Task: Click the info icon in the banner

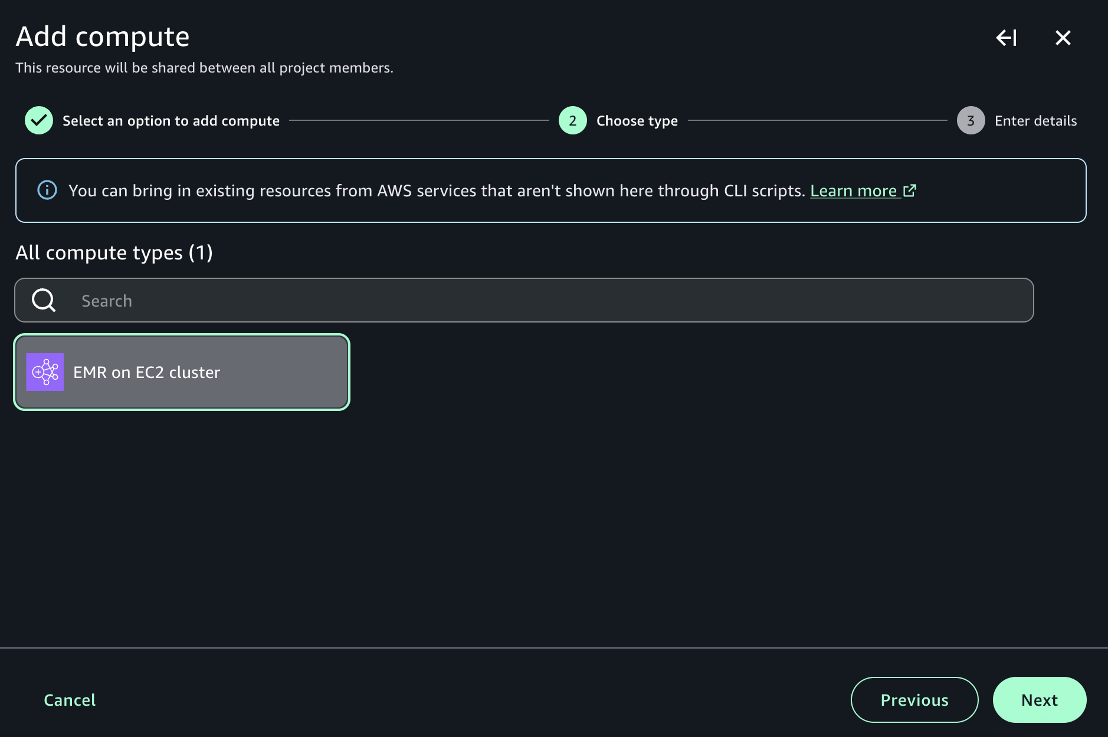Action: pyautogui.click(x=47, y=190)
